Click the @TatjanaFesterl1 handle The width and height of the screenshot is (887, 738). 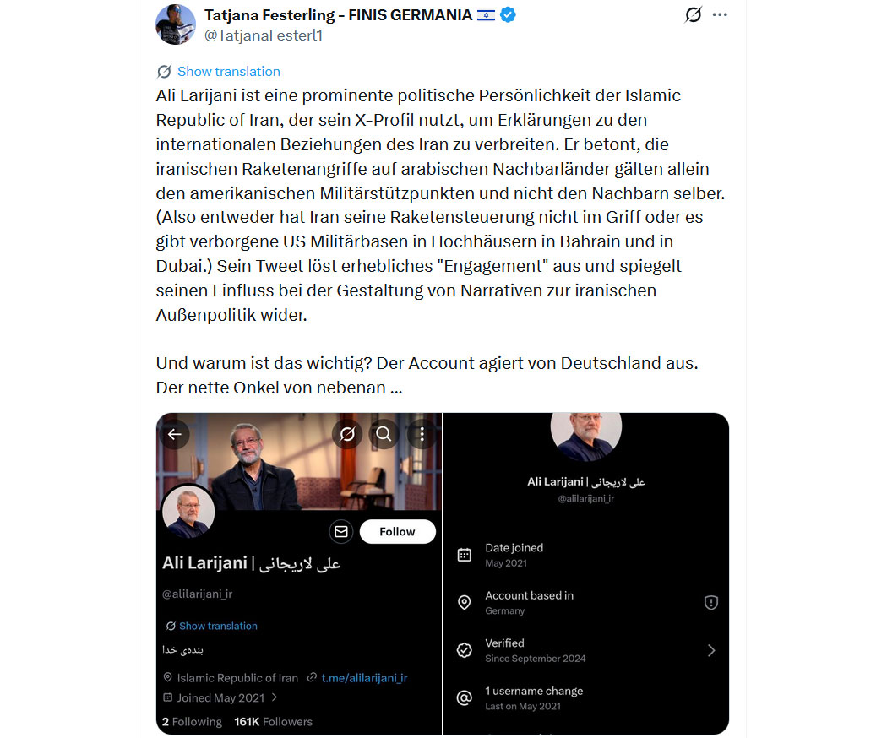point(264,35)
